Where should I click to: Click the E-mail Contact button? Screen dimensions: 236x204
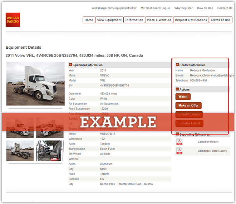(189, 115)
